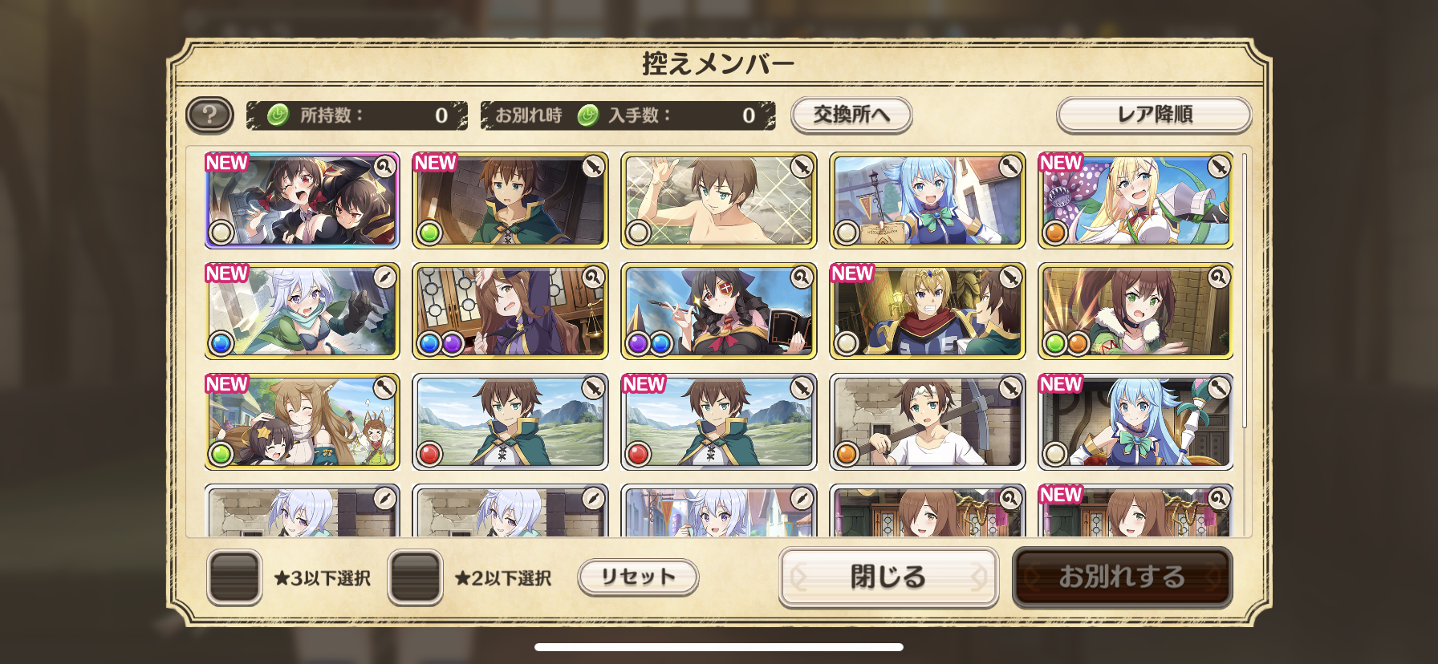Select the blue-haired Aqua town card

point(928,200)
